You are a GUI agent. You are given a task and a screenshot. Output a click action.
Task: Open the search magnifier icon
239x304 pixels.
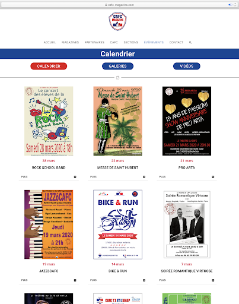coord(190,42)
